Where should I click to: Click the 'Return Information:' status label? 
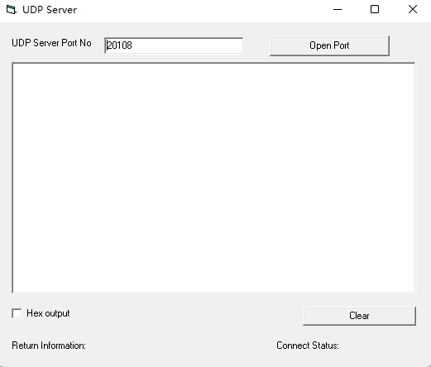49,346
